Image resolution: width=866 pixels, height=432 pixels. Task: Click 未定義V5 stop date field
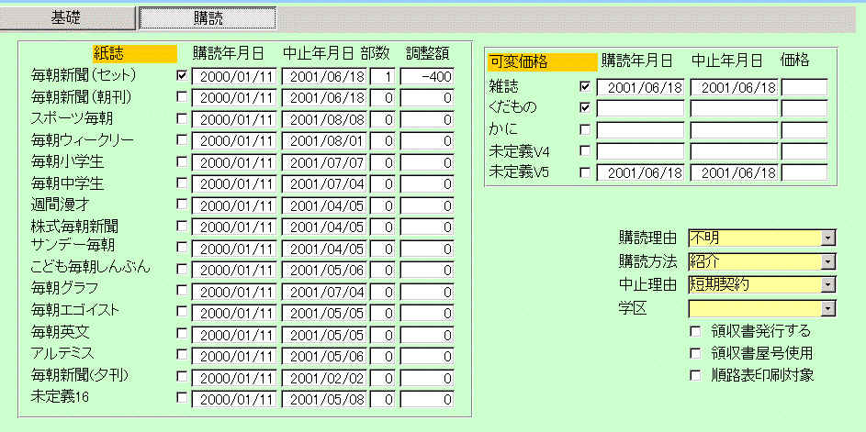734,172
